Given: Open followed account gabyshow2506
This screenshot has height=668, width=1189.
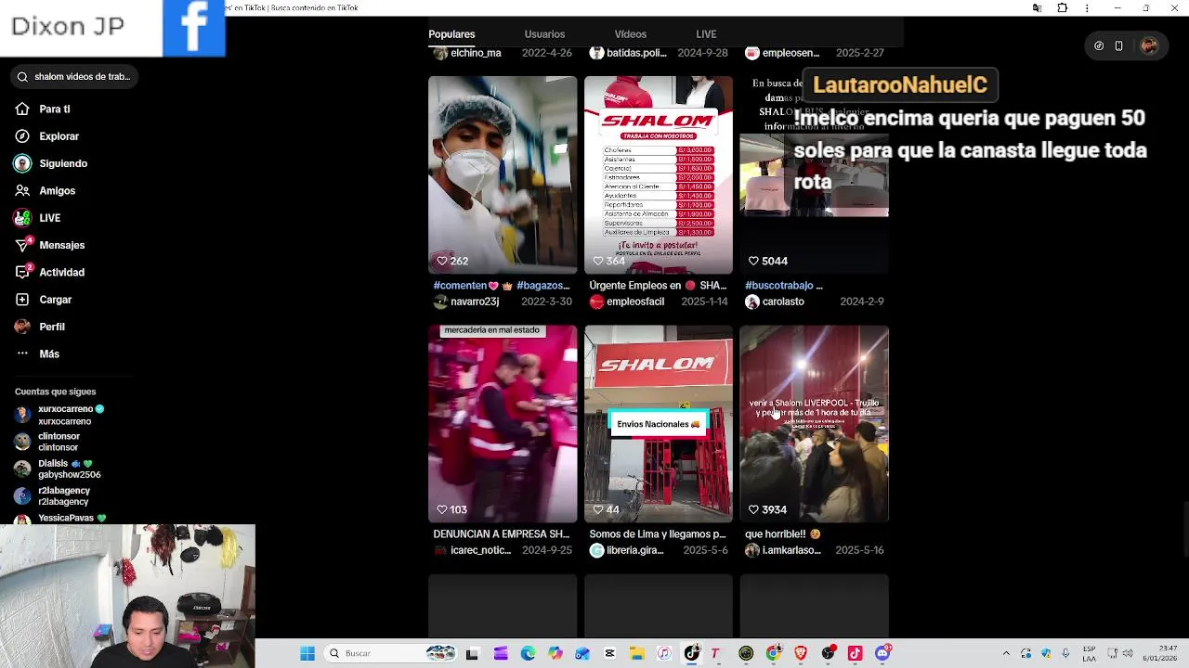Looking at the screenshot, I should pyautogui.click(x=58, y=469).
